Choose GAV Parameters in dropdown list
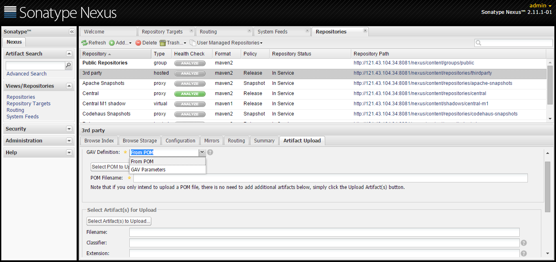Screen dimensions: 556x262 (168, 170)
